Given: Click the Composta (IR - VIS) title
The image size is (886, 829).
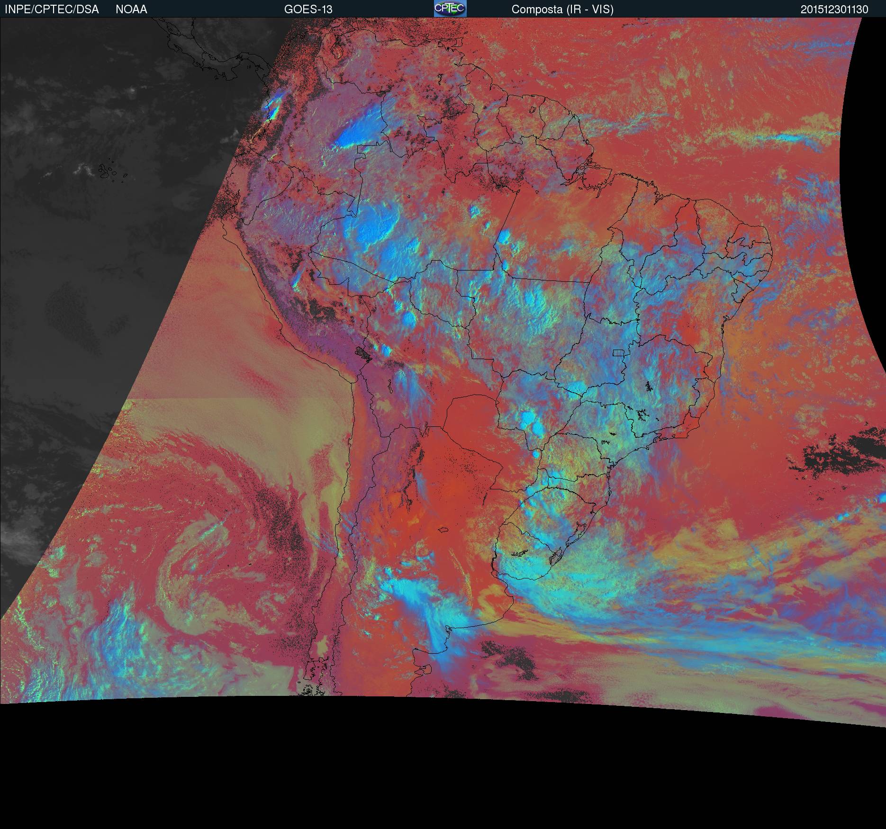Looking at the screenshot, I should (562, 9).
